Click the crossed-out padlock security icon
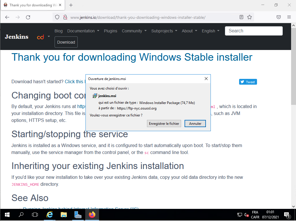296x221 pixels. 65,17
